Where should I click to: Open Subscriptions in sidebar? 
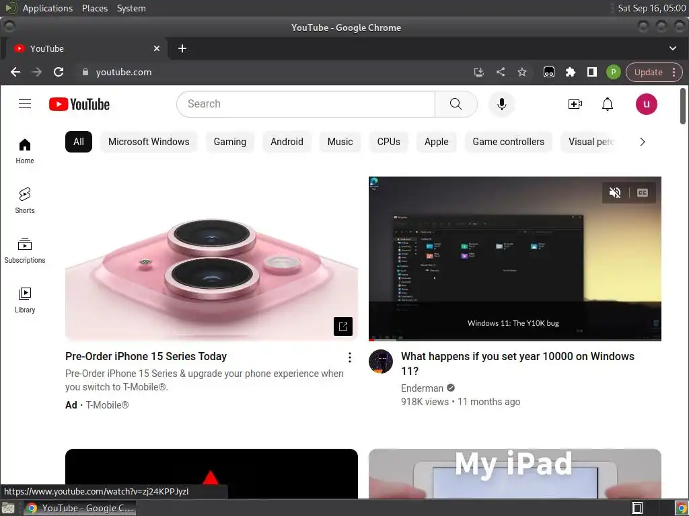tap(25, 251)
